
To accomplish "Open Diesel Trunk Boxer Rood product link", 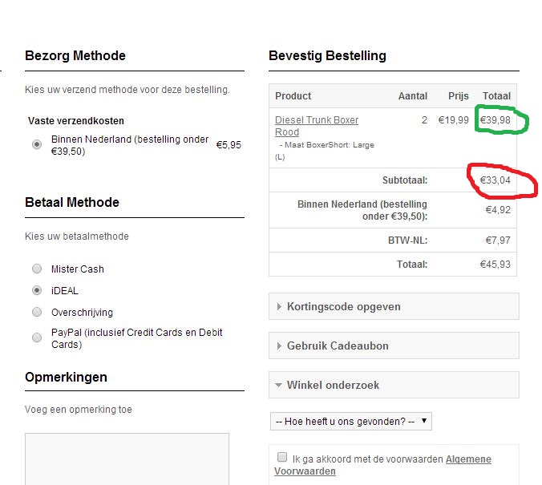I will point(316,126).
